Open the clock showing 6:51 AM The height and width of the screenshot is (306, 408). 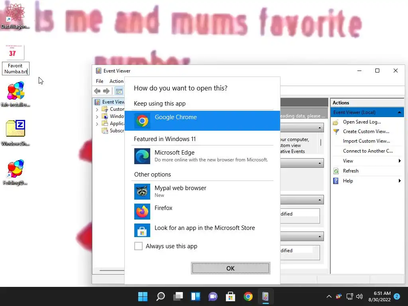point(379,296)
